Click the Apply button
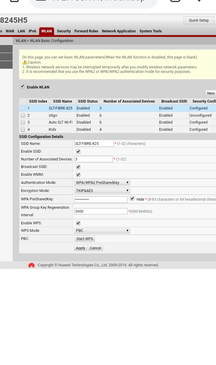This screenshot has height=365, width=216. pos(80,248)
